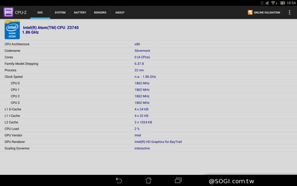Viewport: 297px width, 186px height.
Task: Tap the Android home navigation button
Action: [148, 180]
